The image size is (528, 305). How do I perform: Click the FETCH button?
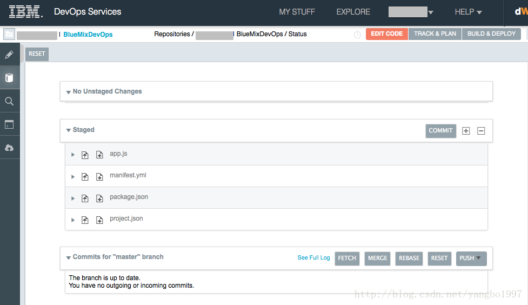pos(347,258)
